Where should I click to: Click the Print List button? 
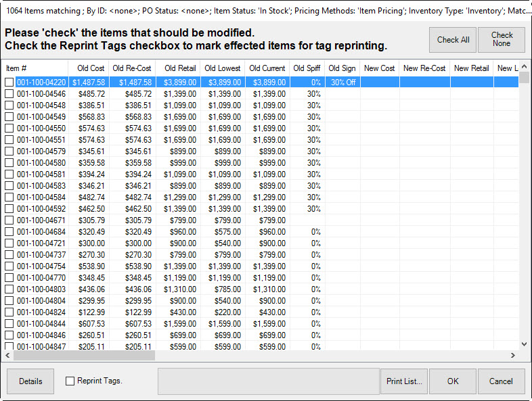point(404,381)
